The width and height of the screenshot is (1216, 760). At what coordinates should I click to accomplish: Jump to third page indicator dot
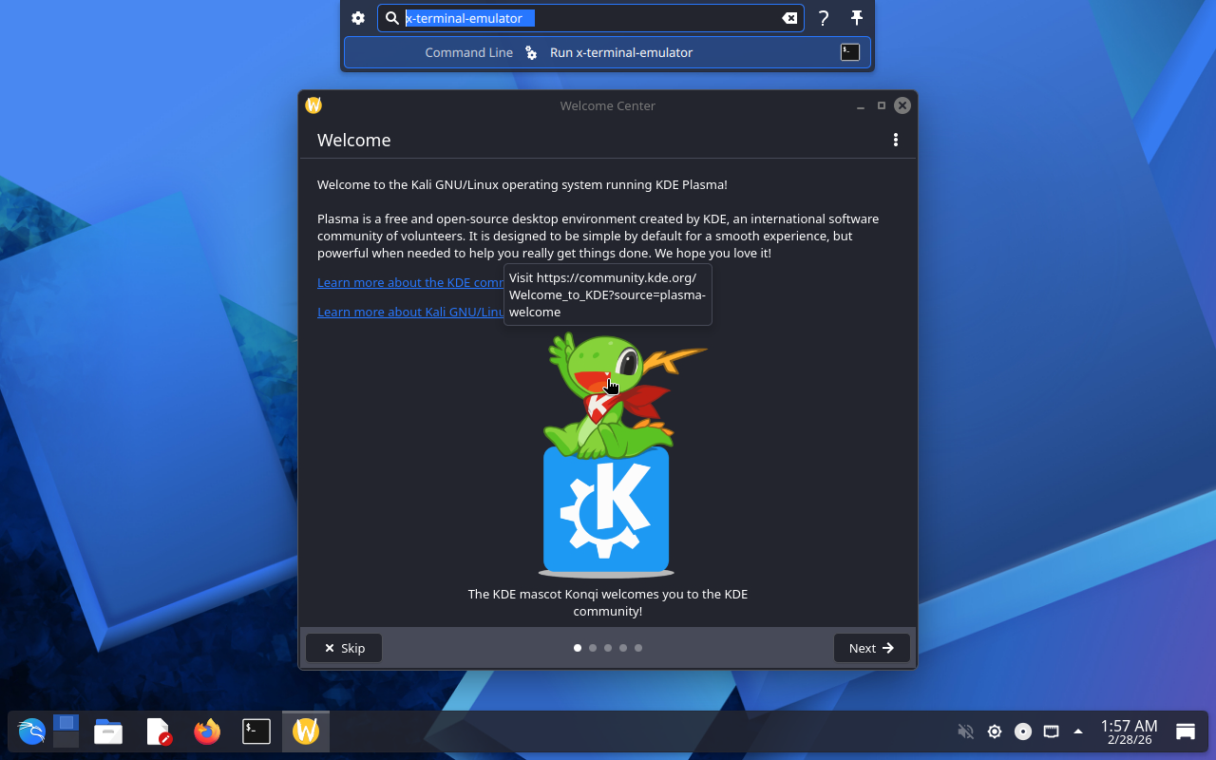608,648
